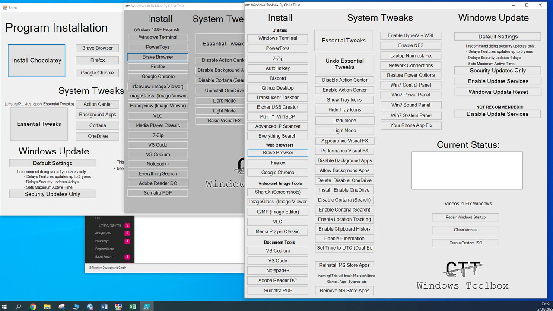Screen dimensions: 553x311
Task: Click Essential Tweaks in the Form window
Action: (39, 124)
